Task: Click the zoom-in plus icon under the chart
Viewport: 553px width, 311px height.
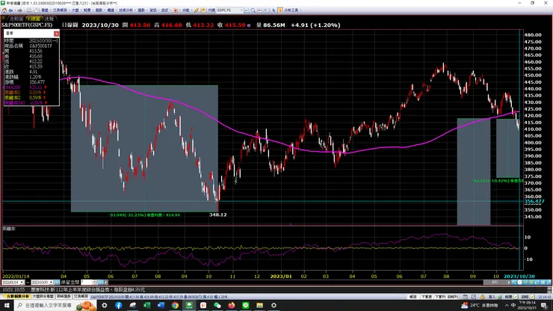Action: [531, 283]
